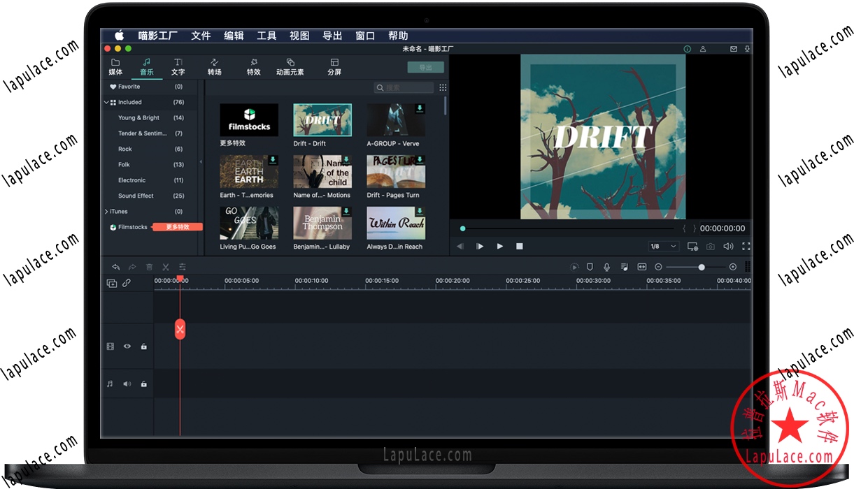Open the voiceover microphone recorder
This screenshot has height=489, width=854.
click(606, 267)
